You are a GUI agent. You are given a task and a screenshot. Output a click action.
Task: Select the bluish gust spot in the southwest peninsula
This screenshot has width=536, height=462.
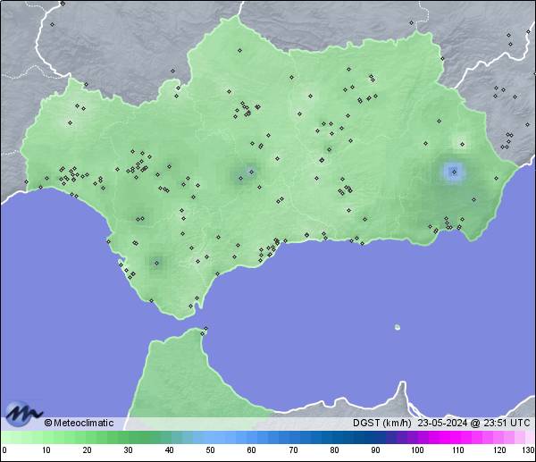click(x=157, y=262)
